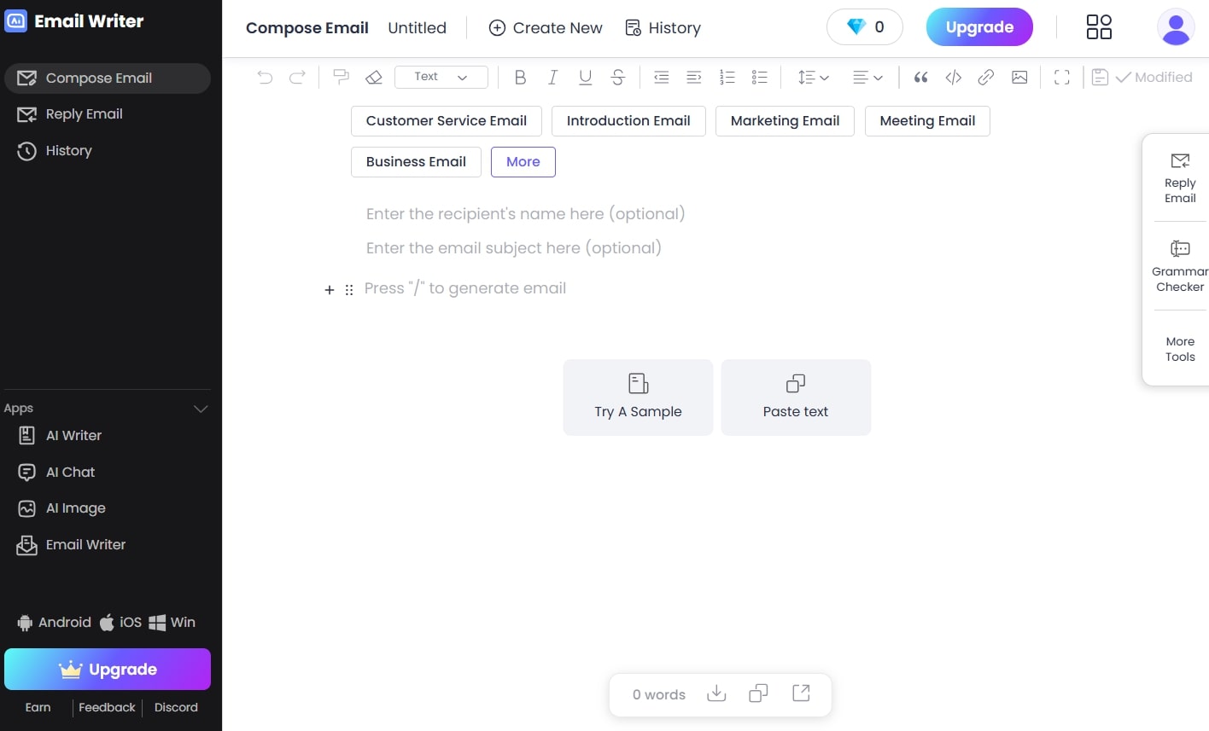Click the user profile avatar

[x=1176, y=27]
